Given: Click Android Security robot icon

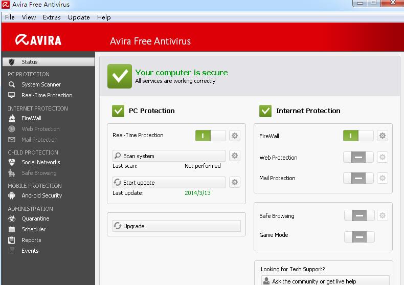Looking at the screenshot, I should 12,195.
